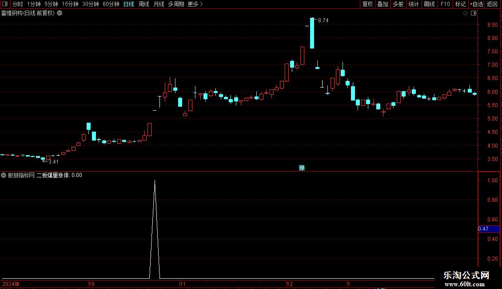
Task: Click the 2024年 date label
Action: pyautogui.click(x=11, y=284)
